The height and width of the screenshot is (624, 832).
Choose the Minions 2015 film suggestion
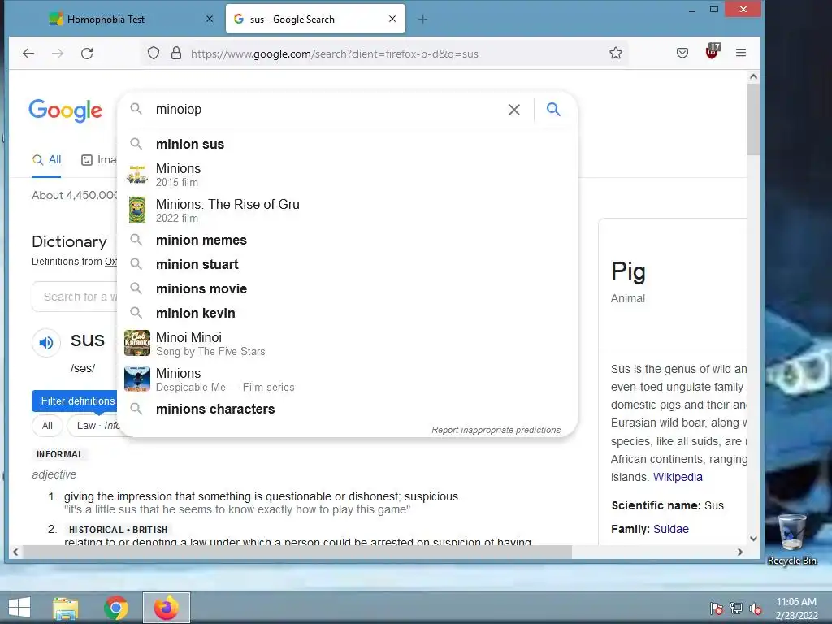tap(348, 175)
